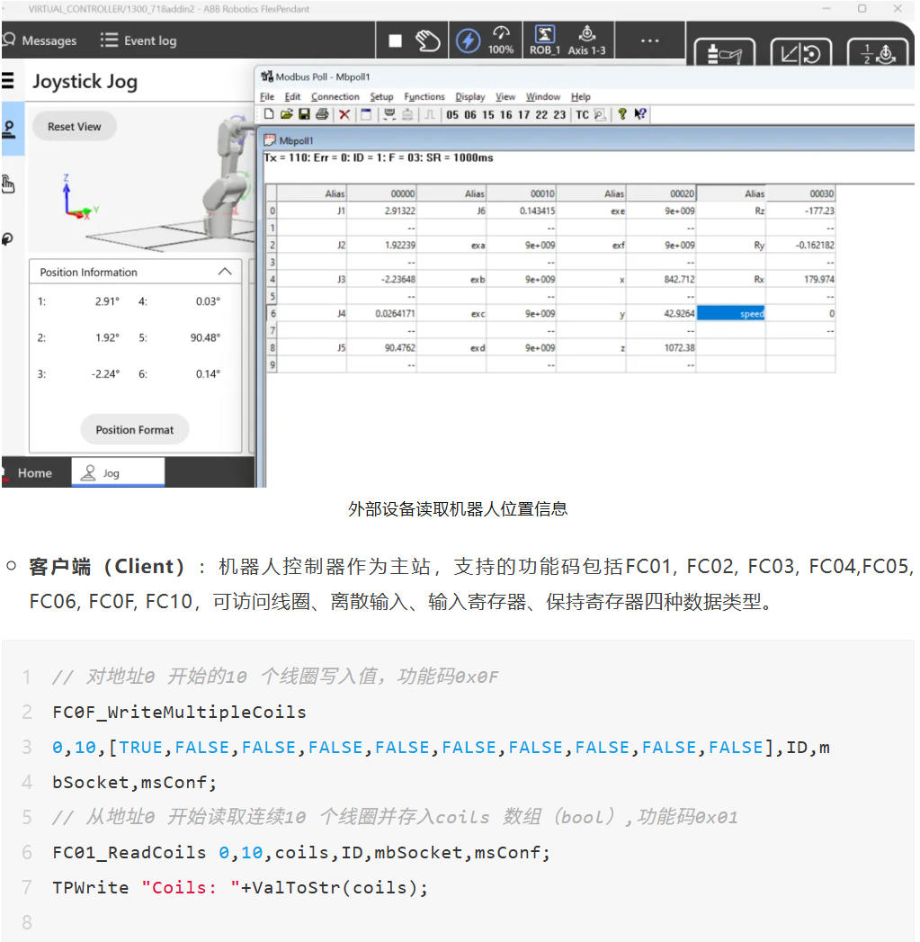Toggle the motors on lightning icon
920x942 pixels.
468,41
